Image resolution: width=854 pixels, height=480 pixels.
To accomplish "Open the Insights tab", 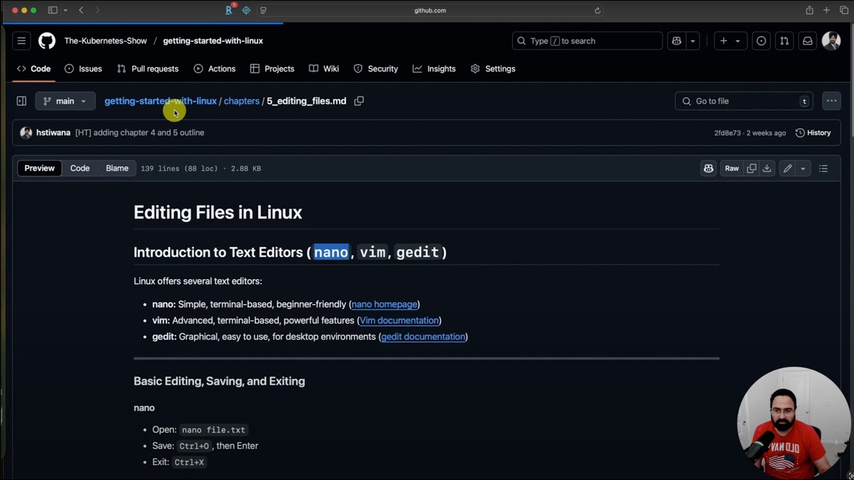I will (x=434, y=69).
